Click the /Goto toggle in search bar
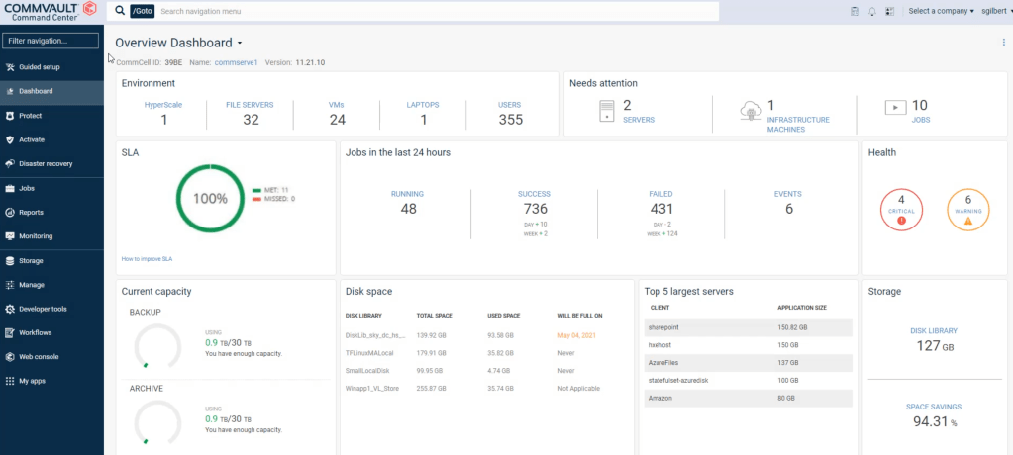Image resolution: width=1013 pixels, height=455 pixels. pos(142,11)
